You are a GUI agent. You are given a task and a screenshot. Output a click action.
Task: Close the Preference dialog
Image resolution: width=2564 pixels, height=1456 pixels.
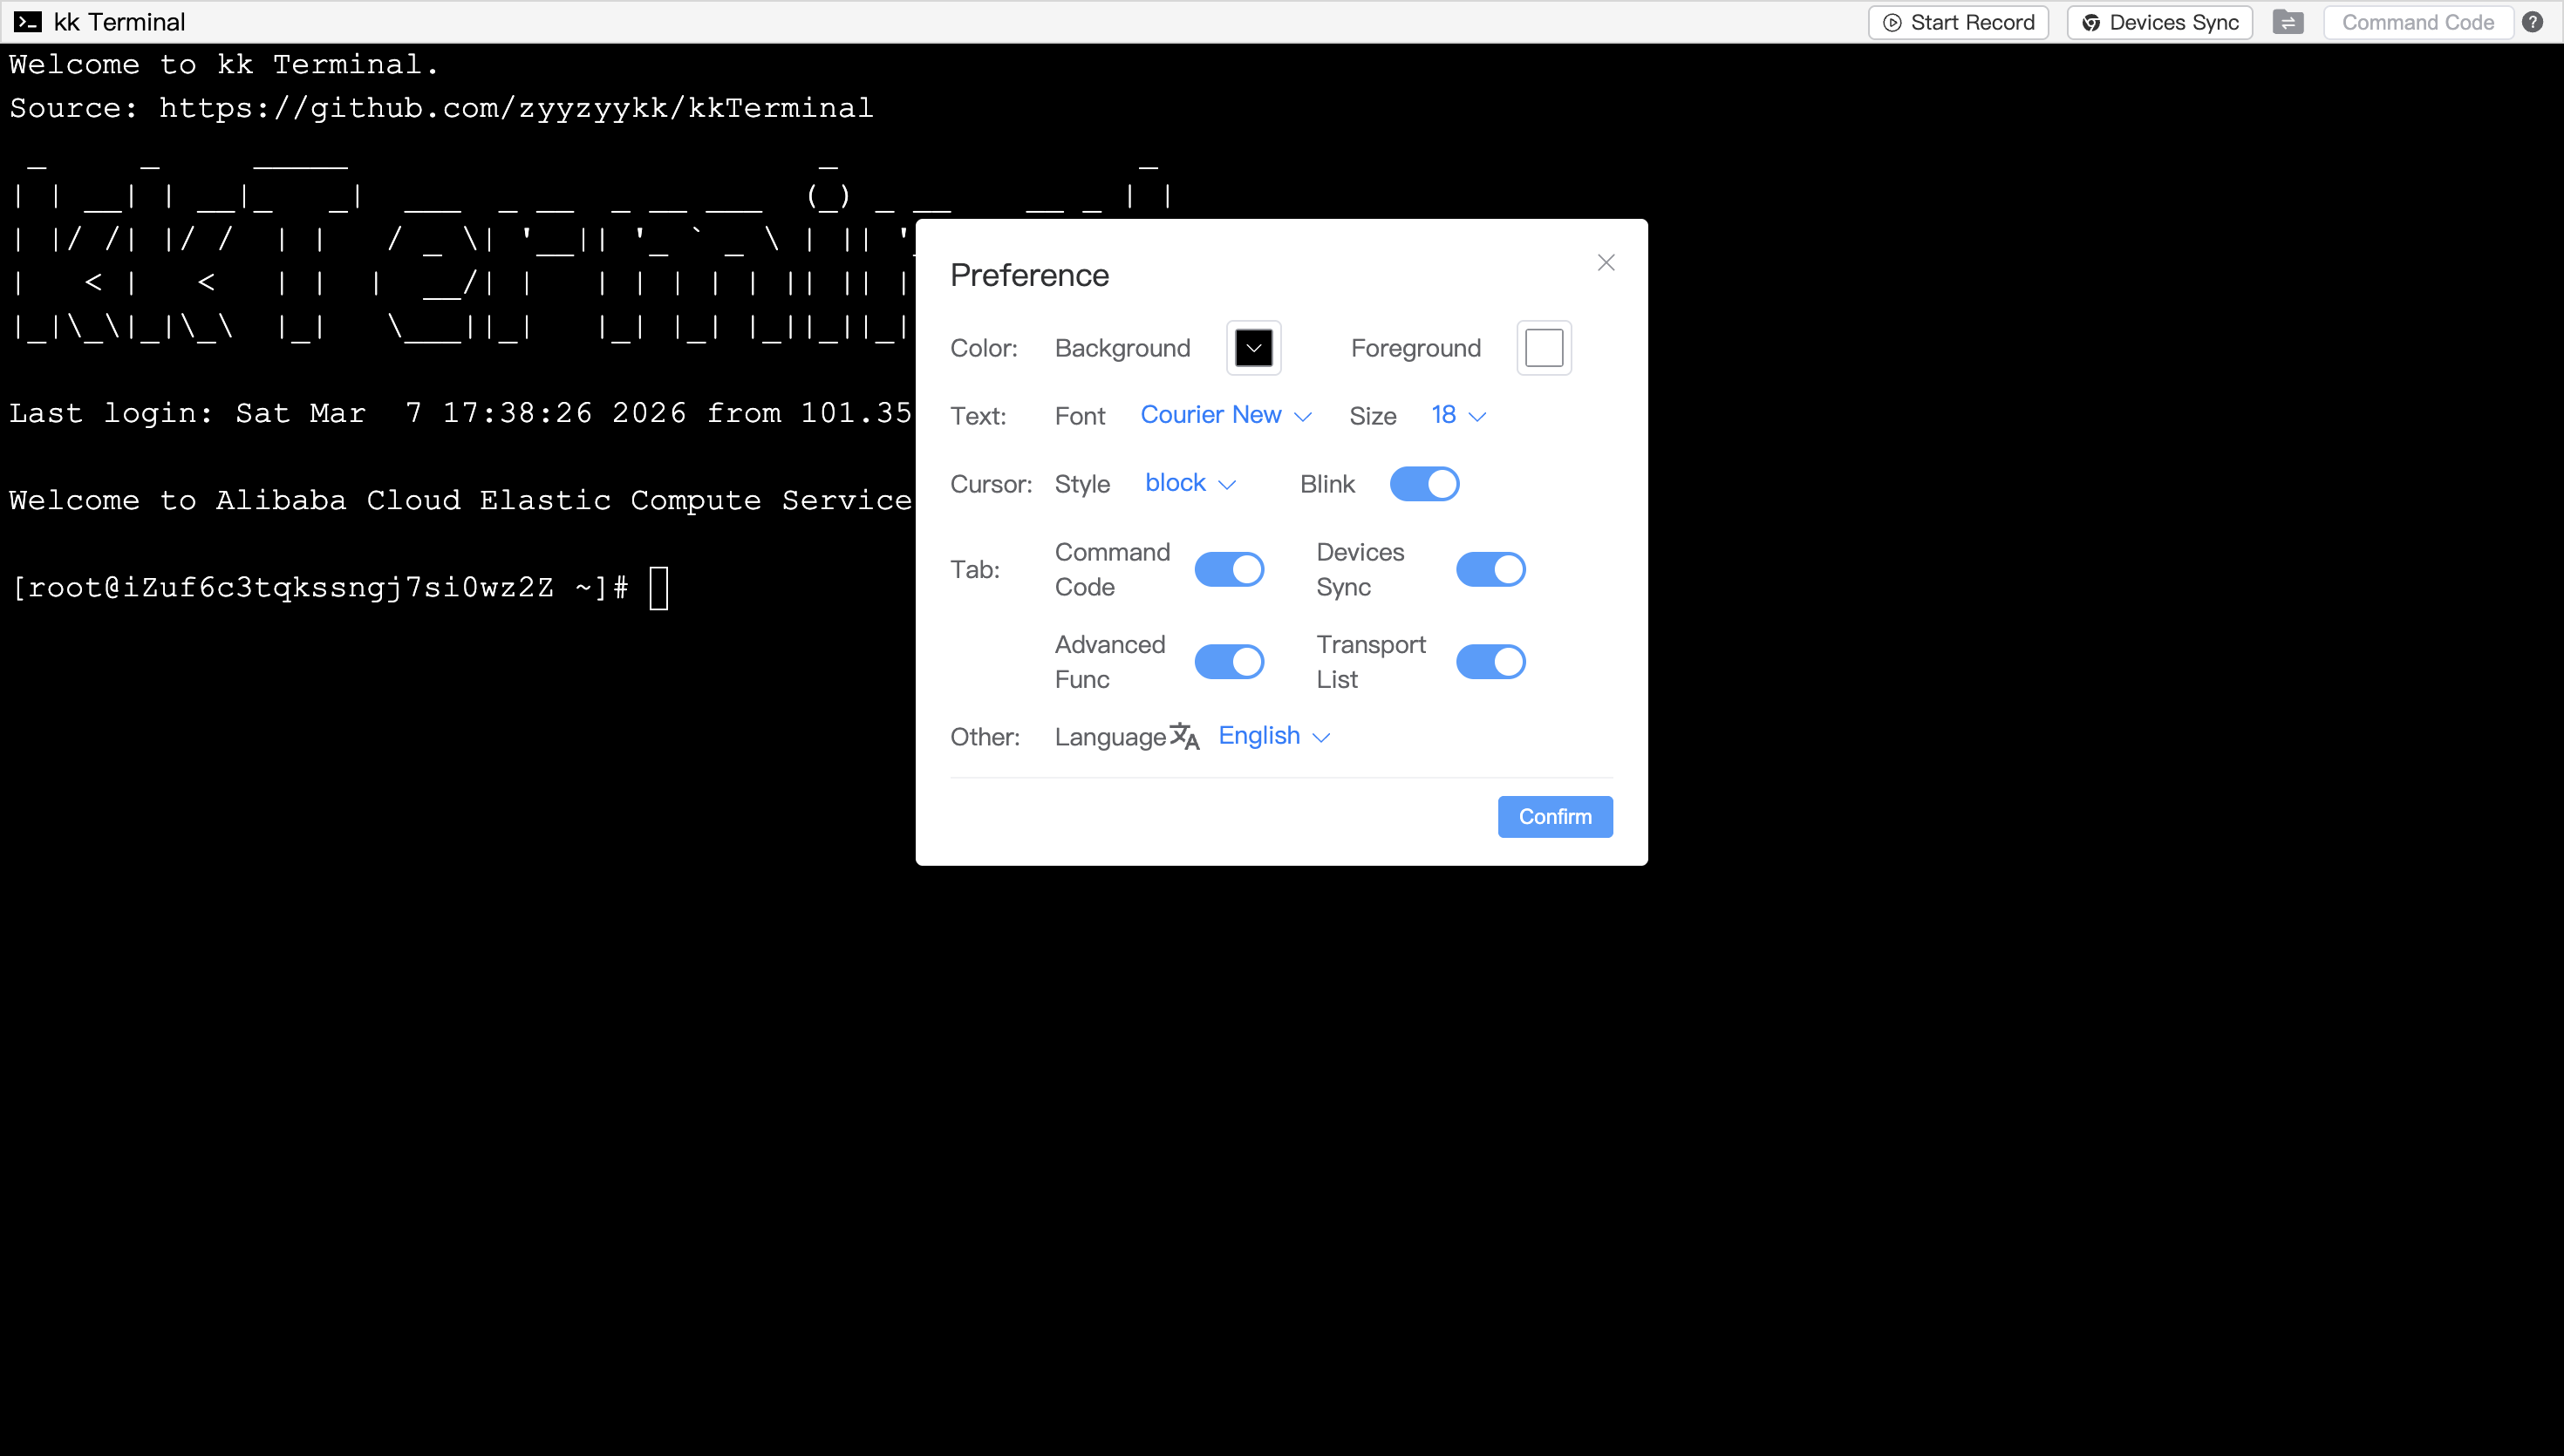(x=1606, y=262)
